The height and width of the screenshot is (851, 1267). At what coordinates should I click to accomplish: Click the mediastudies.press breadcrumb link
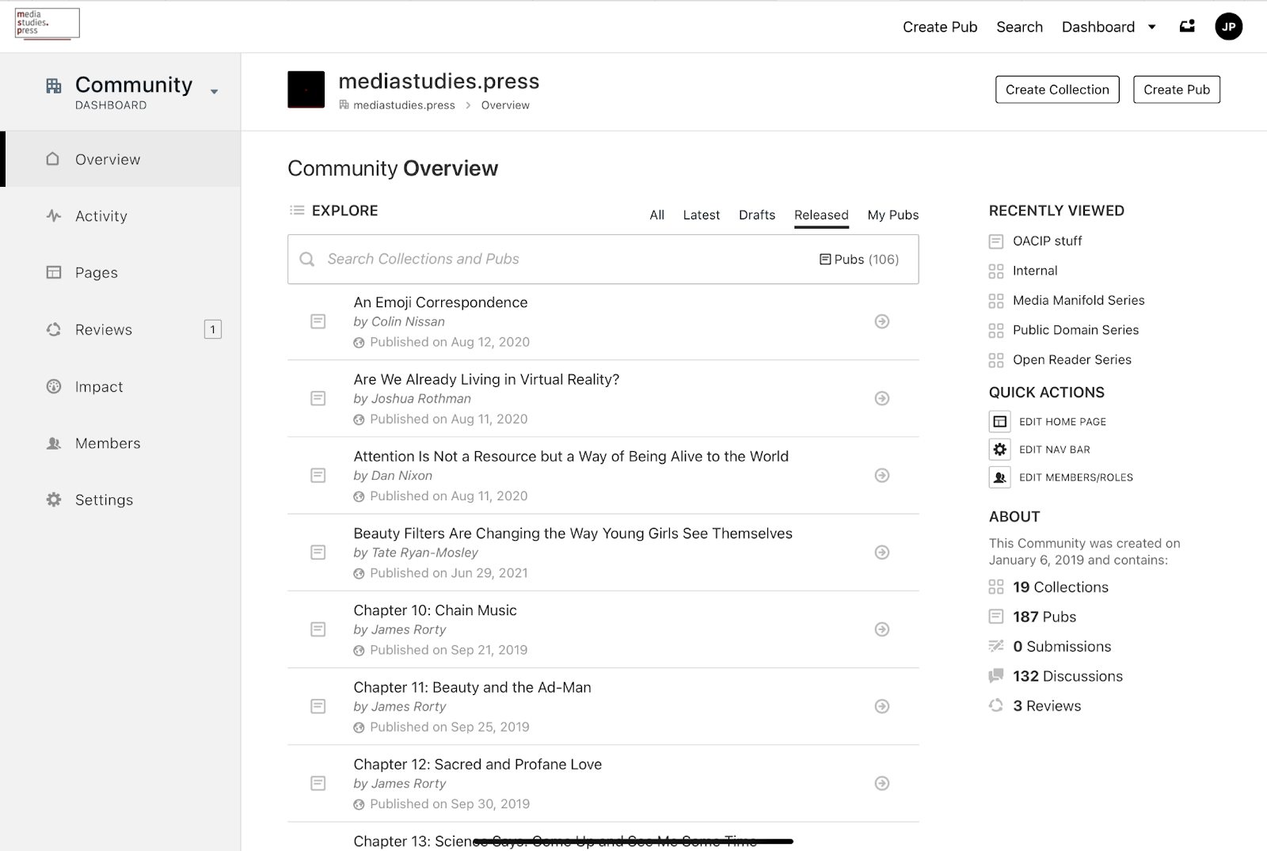point(404,105)
